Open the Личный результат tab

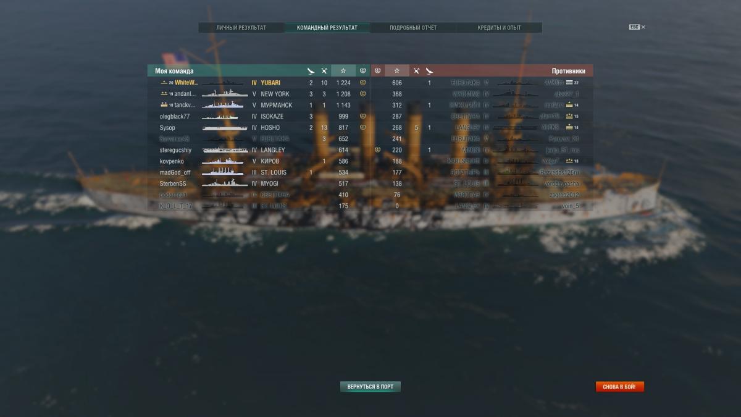241,28
